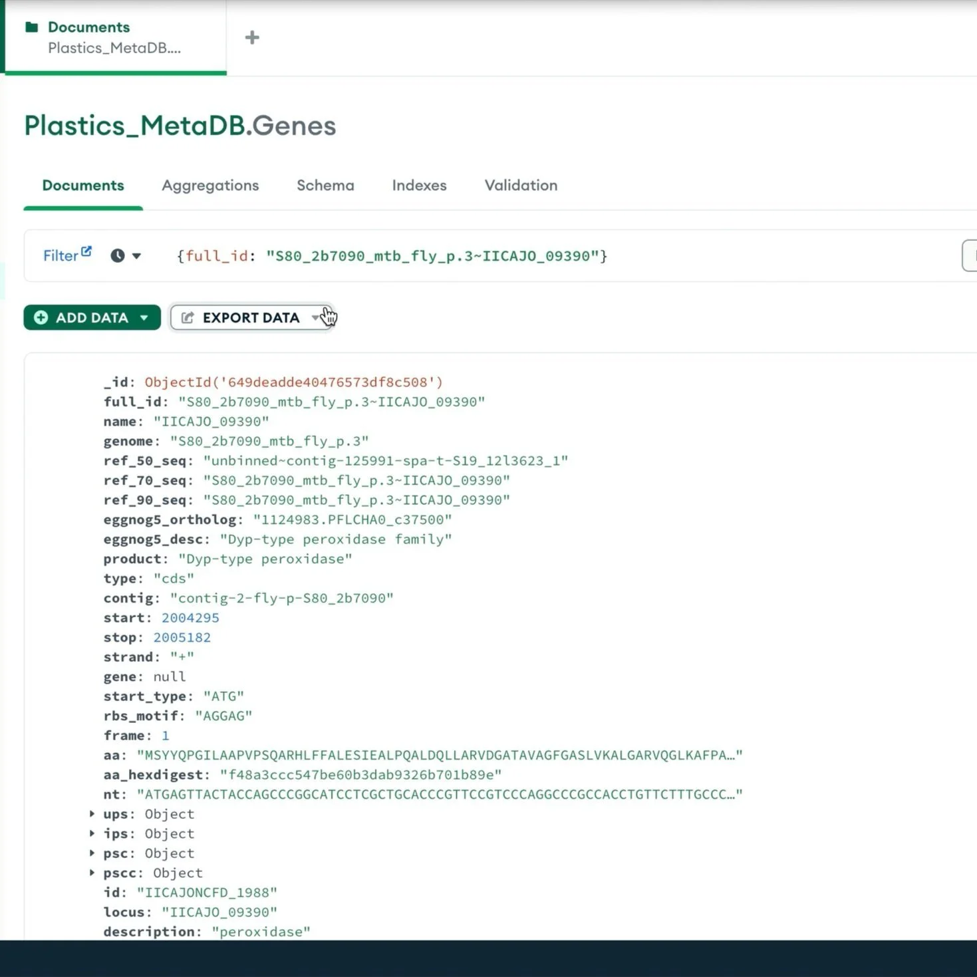This screenshot has width=977, height=977.
Task: Click the Plastics_MetaDB.Genes namespace heading
Action: click(180, 125)
